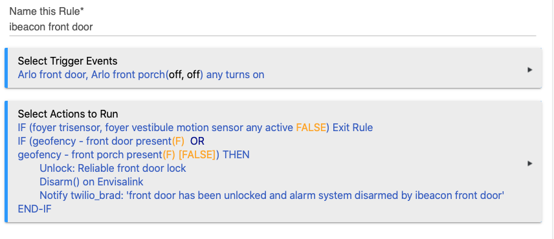Image resolution: width=554 pixels, height=239 pixels.
Task: Select the Notify twilio_brad action line
Action: click(272, 195)
